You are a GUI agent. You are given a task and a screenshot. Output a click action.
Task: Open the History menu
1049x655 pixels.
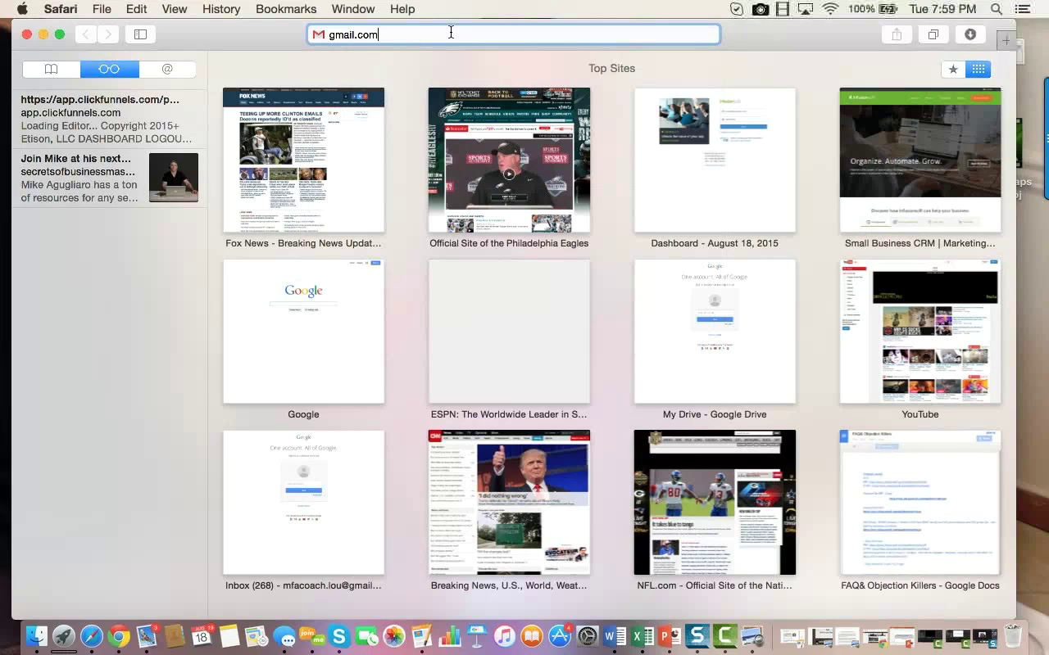point(221,9)
